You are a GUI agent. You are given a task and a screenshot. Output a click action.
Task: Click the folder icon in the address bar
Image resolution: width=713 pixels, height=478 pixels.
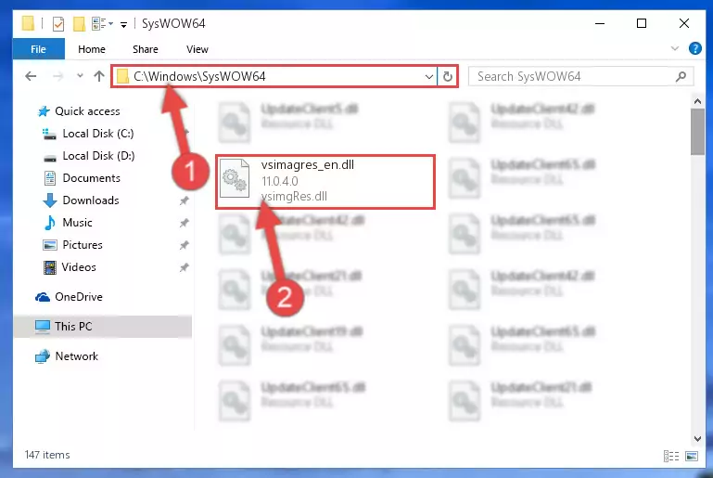(x=122, y=76)
